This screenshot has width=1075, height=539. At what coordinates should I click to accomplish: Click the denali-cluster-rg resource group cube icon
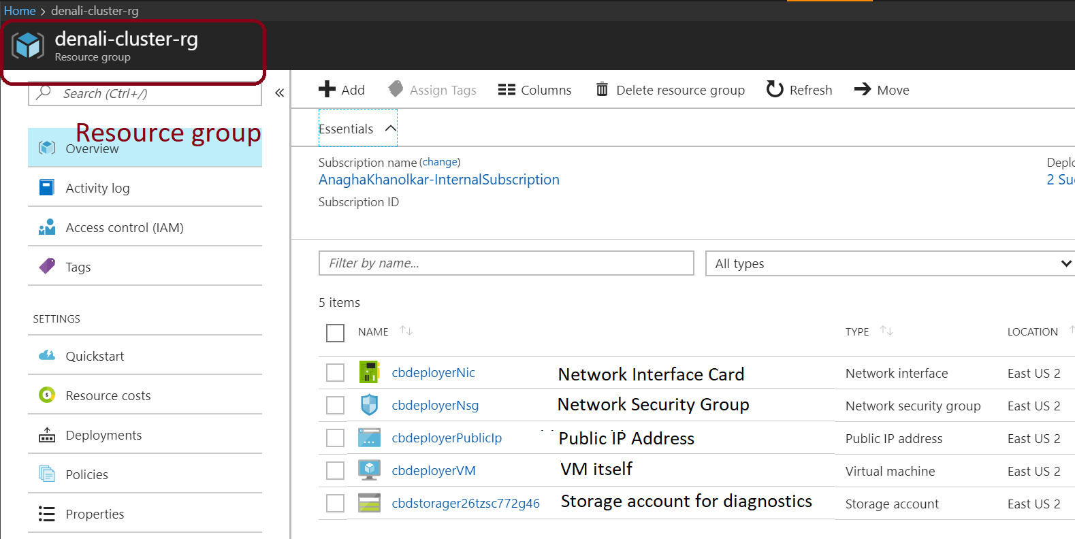point(28,46)
